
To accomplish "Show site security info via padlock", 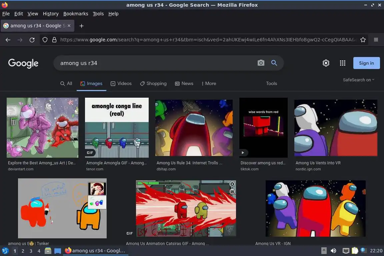I will [x=54, y=40].
